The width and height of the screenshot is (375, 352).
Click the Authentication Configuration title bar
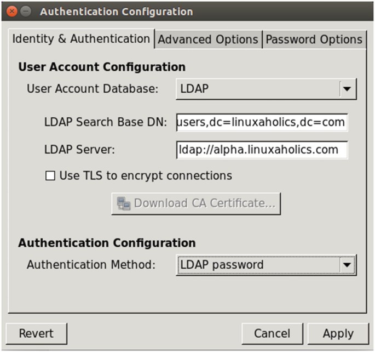point(187,12)
